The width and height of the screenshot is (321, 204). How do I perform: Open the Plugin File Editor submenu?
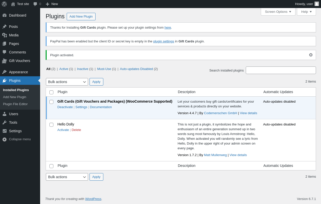coord(15,104)
